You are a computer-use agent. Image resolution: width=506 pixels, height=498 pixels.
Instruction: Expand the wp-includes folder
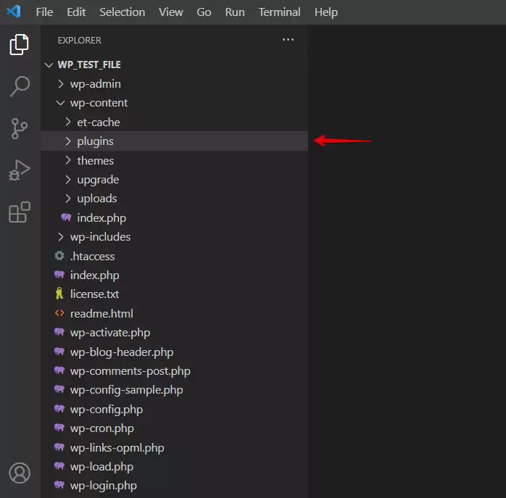100,237
